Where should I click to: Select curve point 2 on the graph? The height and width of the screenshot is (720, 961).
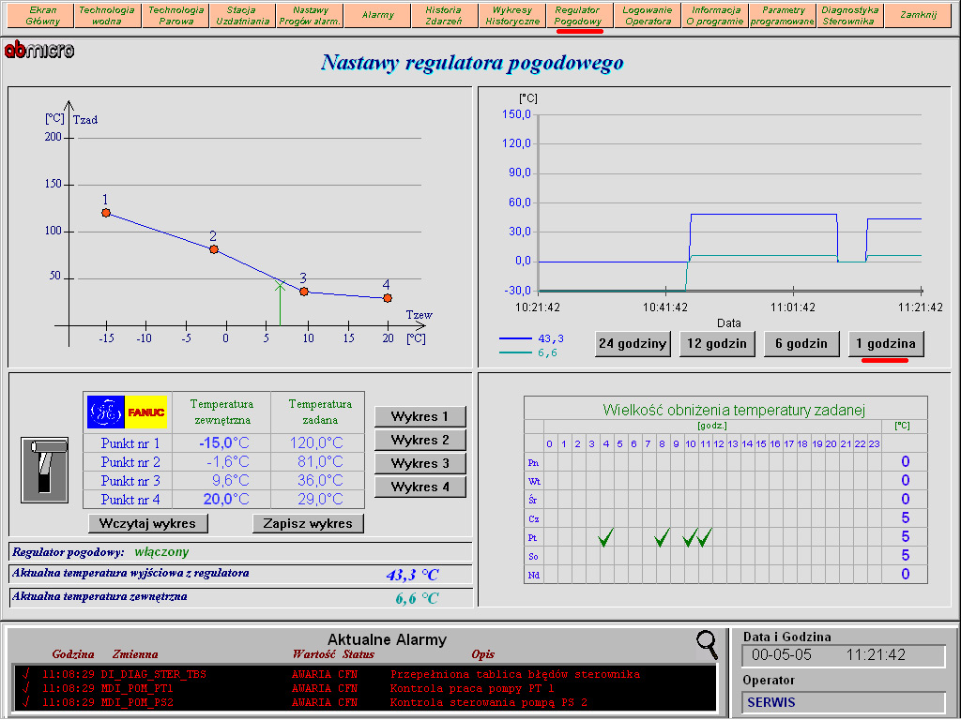[214, 249]
